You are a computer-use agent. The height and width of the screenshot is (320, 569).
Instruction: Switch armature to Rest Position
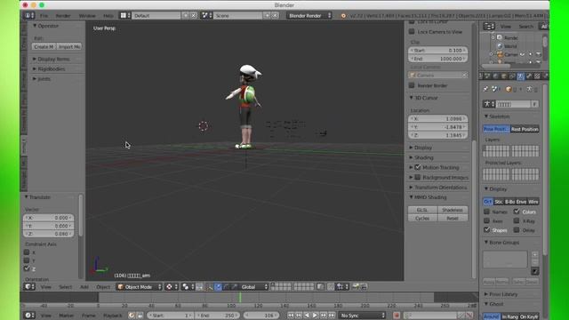(x=525, y=129)
